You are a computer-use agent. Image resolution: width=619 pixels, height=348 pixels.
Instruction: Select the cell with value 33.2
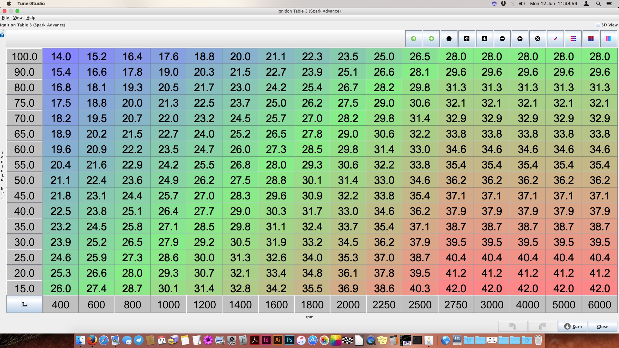click(312, 242)
